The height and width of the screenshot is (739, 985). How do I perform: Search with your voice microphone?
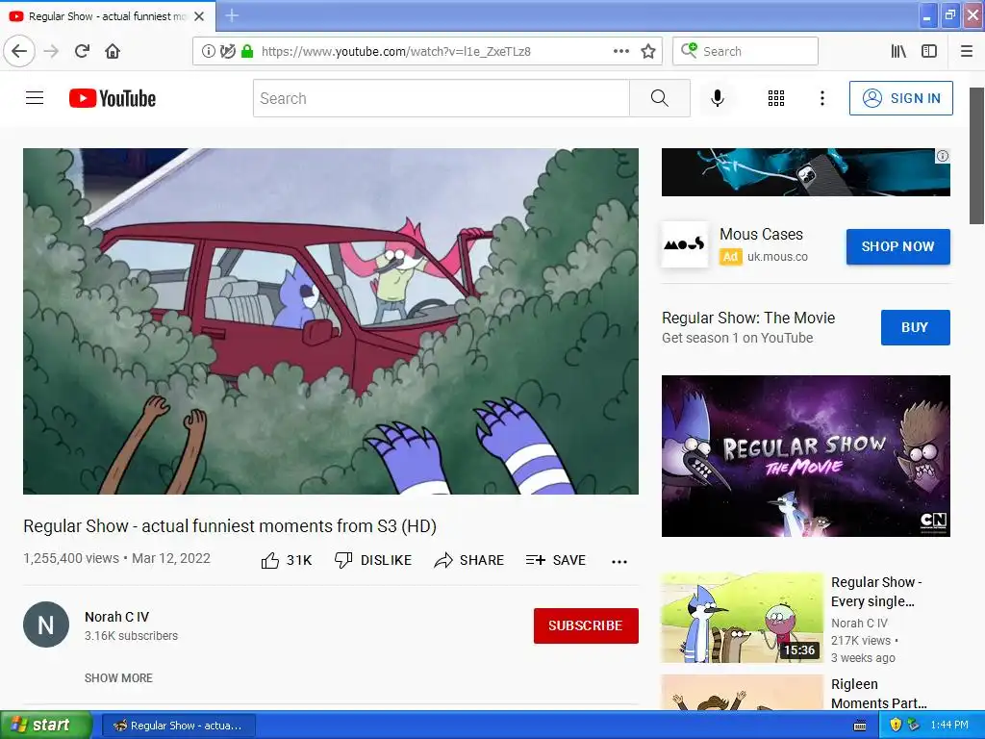click(718, 98)
